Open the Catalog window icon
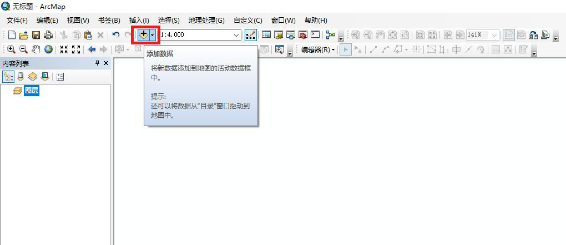Viewport: 566px width, 245px height. pyautogui.click(x=279, y=35)
